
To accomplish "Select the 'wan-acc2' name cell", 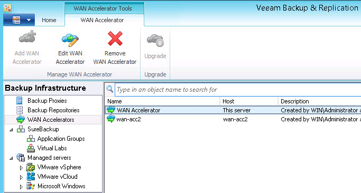I will click(x=128, y=119).
